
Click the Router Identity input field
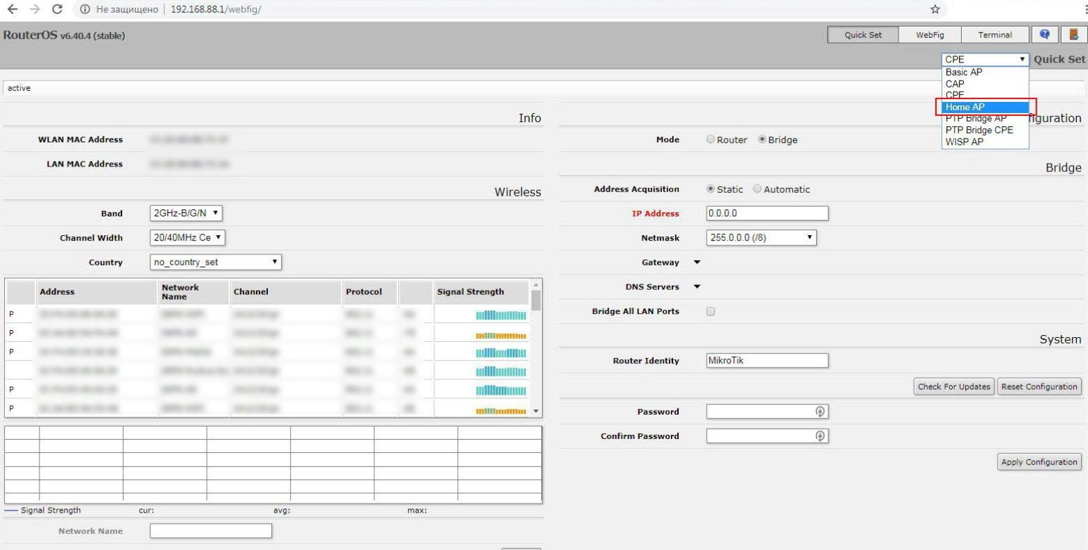(767, 361)
